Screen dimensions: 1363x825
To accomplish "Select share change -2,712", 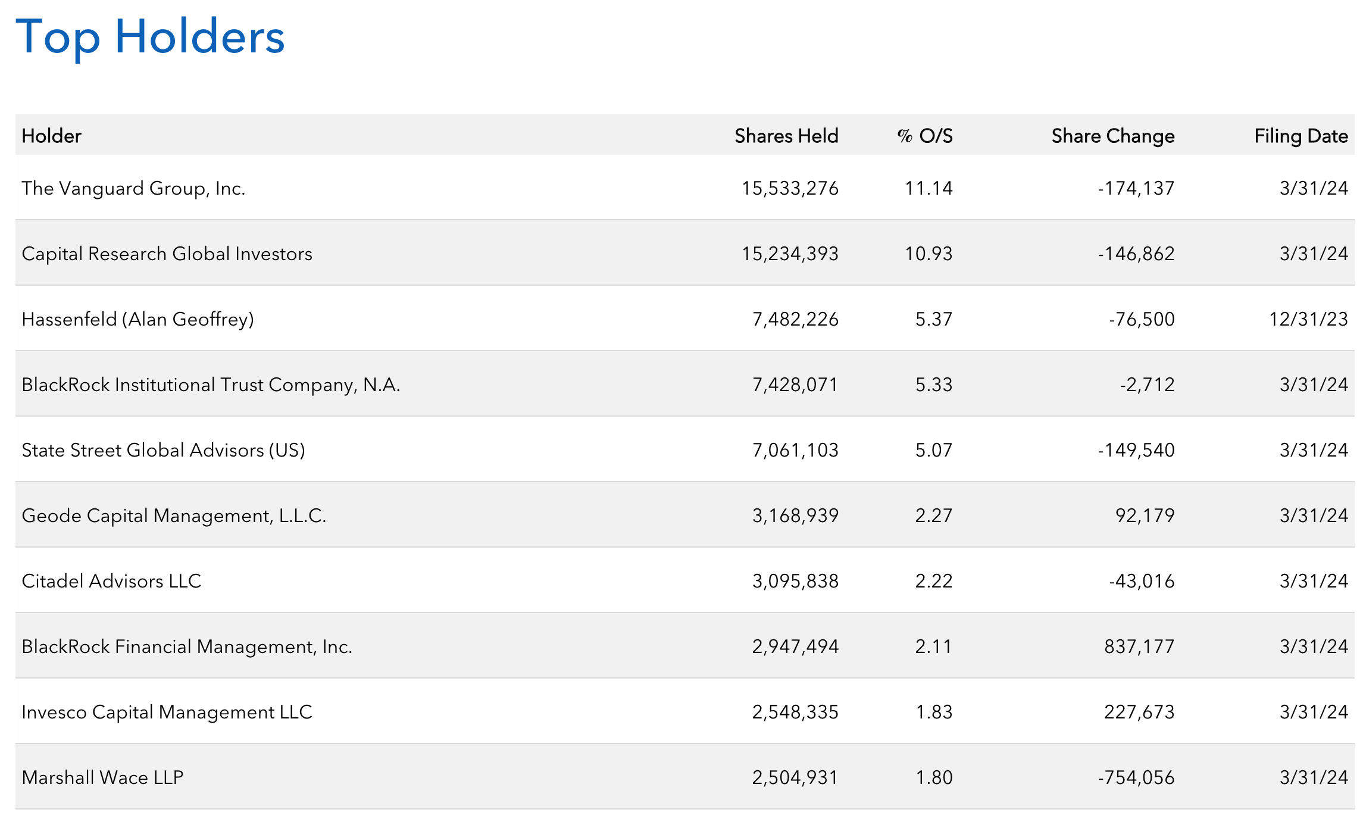I will tap(1147, 385).
